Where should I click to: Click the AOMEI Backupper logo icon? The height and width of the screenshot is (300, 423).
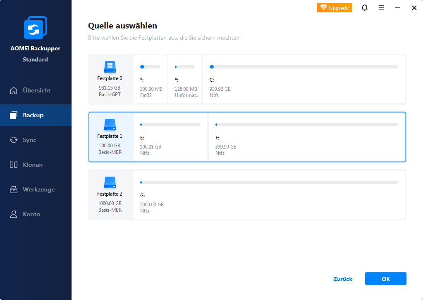tap(36, 28)
